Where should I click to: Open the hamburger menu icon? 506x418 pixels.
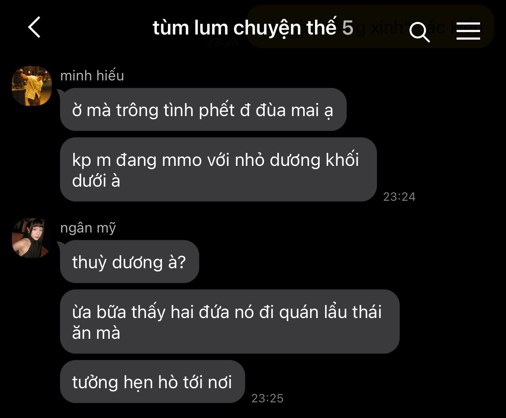coord(468,31)
